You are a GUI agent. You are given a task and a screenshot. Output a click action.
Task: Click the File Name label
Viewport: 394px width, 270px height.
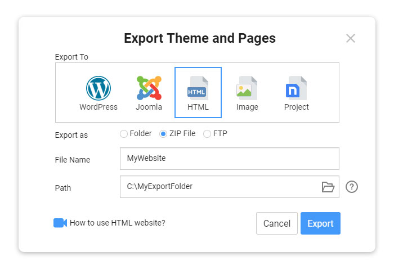[73, 160]
